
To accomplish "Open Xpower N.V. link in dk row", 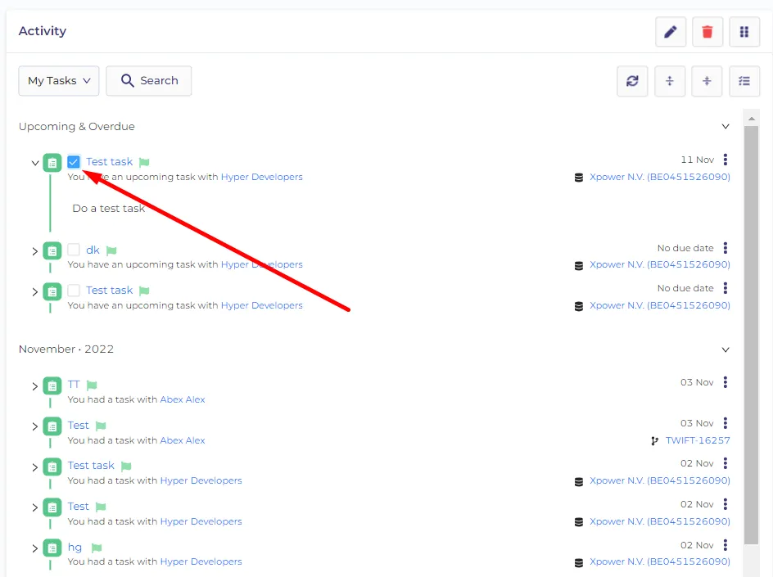I will coord(660,264).
